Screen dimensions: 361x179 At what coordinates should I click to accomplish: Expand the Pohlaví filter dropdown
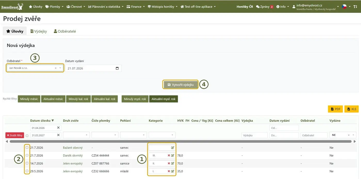134,135
